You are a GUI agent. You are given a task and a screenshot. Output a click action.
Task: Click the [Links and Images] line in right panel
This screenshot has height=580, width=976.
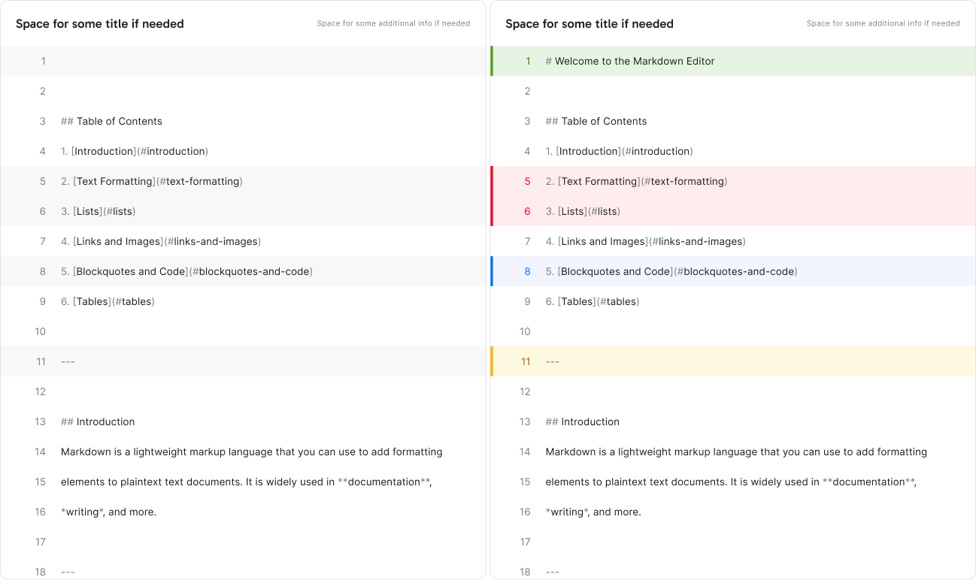(x=645, y=241)
